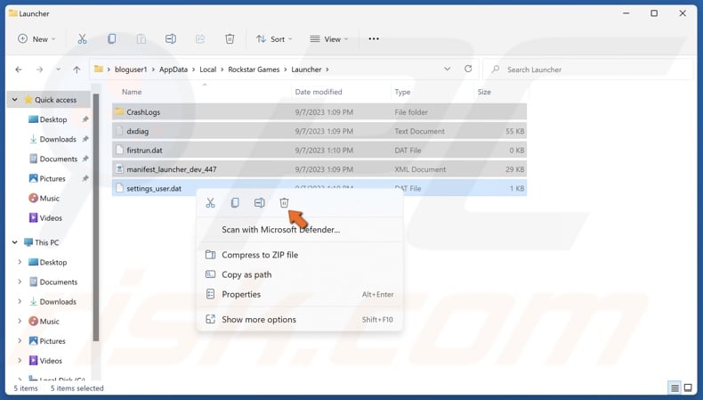Viewport: 703px width, 400px height.
Task: Refresh the Launcher folder view
Action: (468, 69)
